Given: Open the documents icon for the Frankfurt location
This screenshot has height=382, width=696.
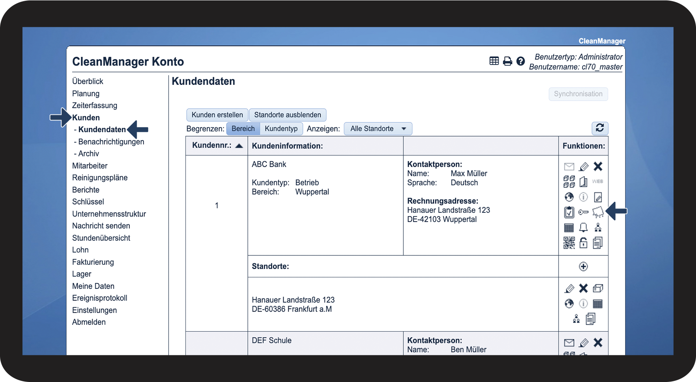Looking at the screenshot, I should point(590,319).
